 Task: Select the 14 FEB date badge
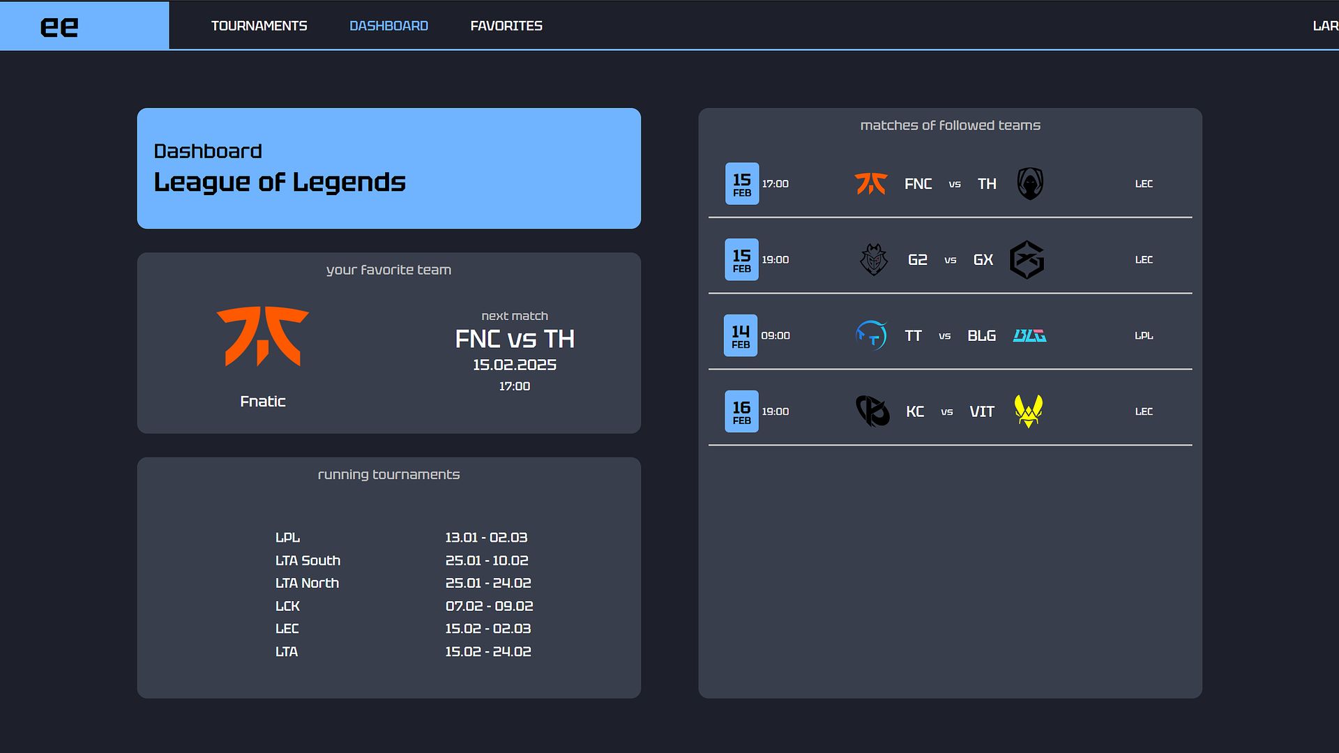(741, 335)
